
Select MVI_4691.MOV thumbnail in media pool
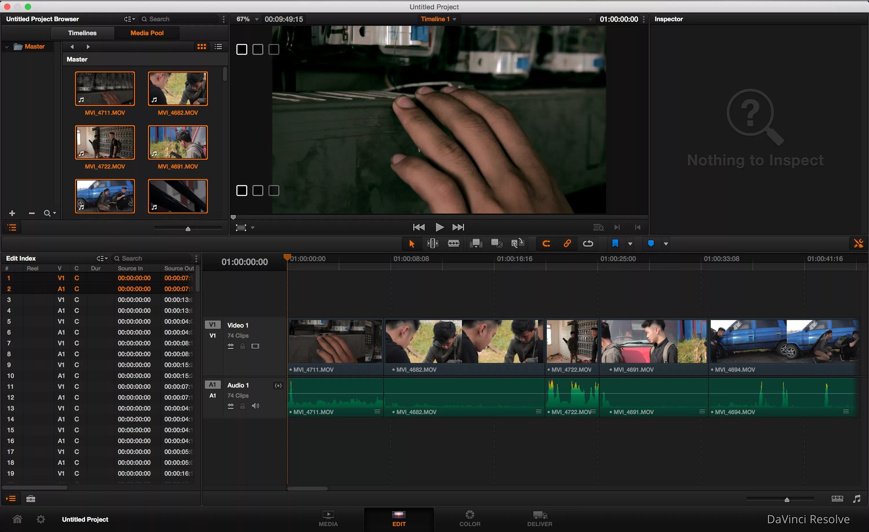[178, 143]
